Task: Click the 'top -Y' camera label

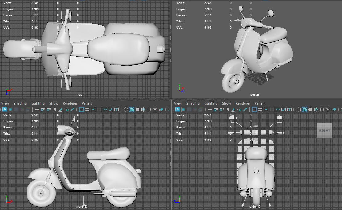Action: 82,94
